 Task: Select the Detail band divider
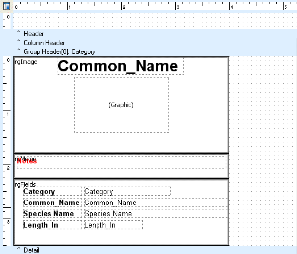coord(31,250)
